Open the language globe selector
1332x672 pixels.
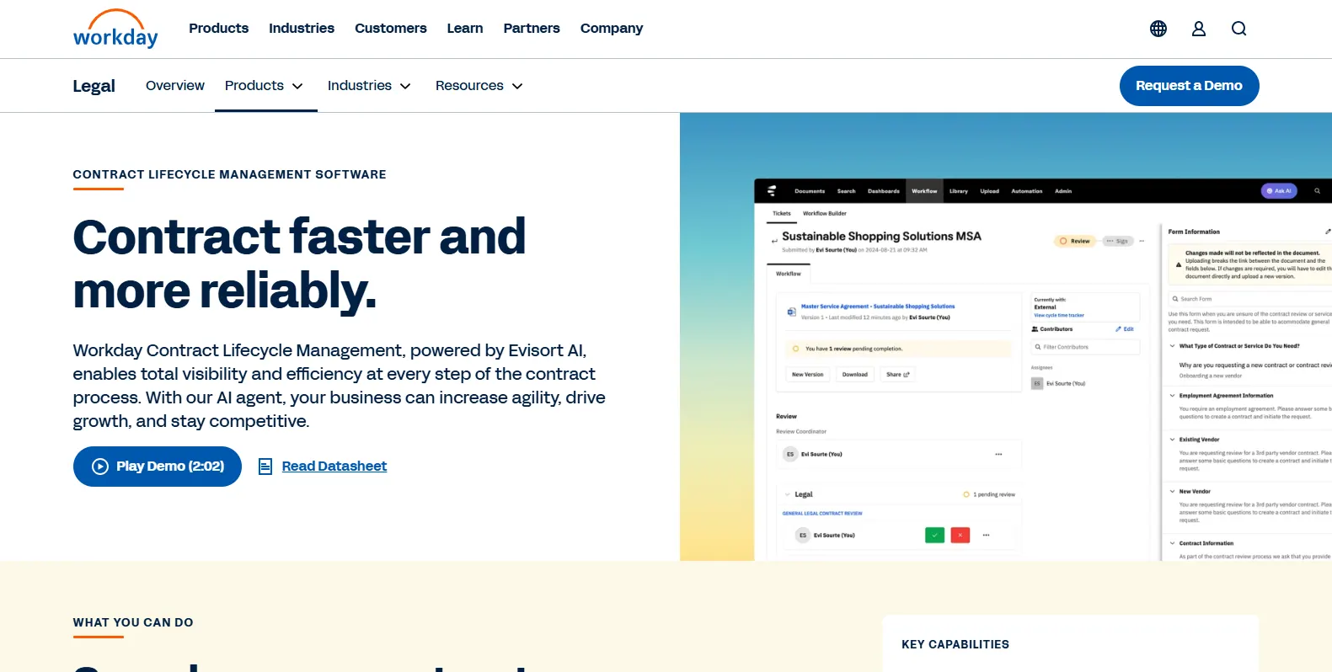coord(1158,29)
